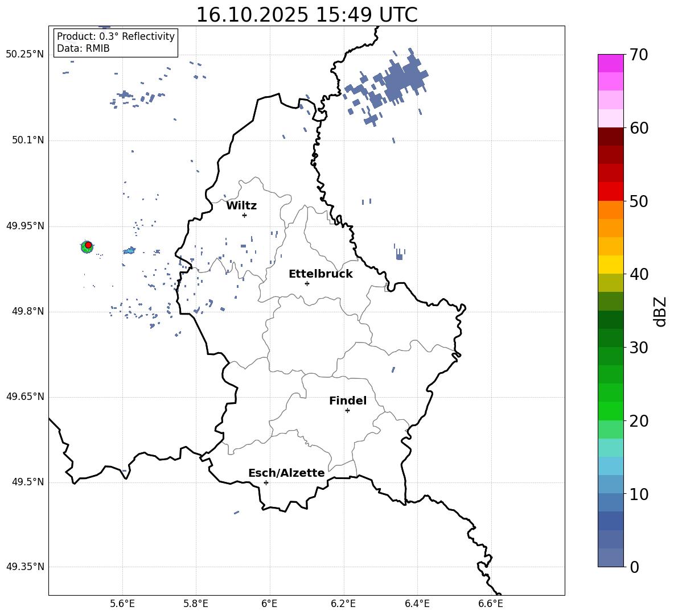Click the bright red colorbar swatch just above 50
Image resolution: width=674 pixels, height=615 pixels.
(611, 192)
